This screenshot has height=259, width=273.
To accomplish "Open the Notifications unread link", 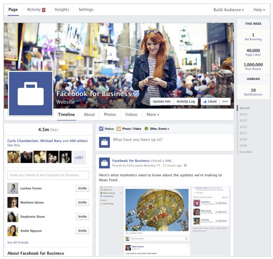I will pyautogui.click(x=253, y=95).
